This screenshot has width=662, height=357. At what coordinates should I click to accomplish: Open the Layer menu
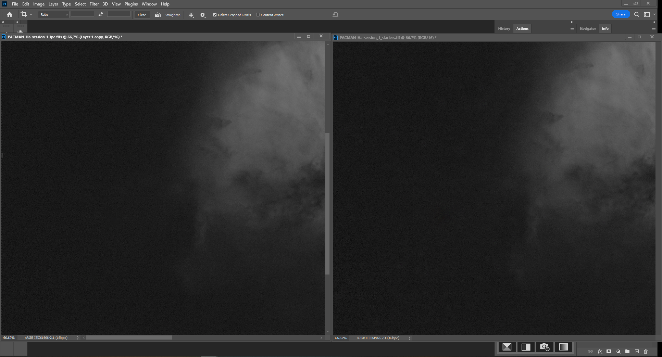(53, 4)
